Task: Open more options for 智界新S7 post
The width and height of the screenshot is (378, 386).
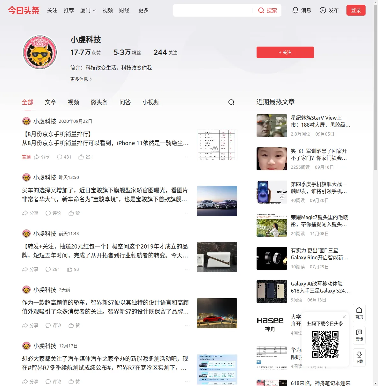Action: [x=187, y=325]
